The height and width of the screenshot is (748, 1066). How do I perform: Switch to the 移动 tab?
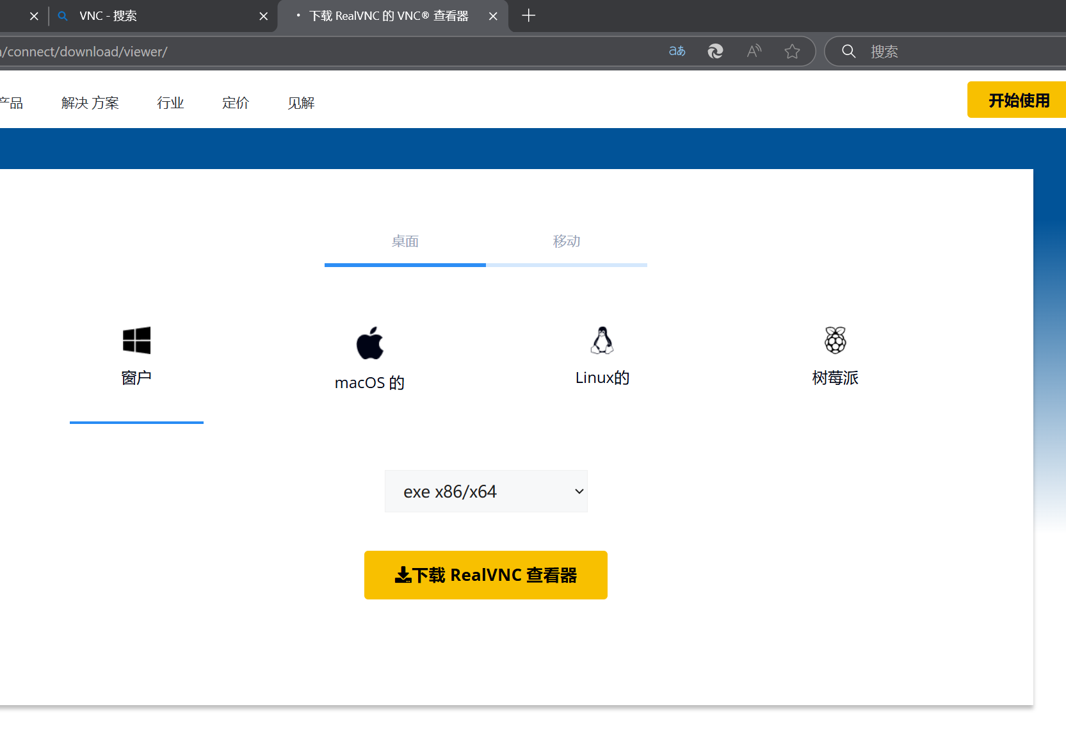point(567,241)
